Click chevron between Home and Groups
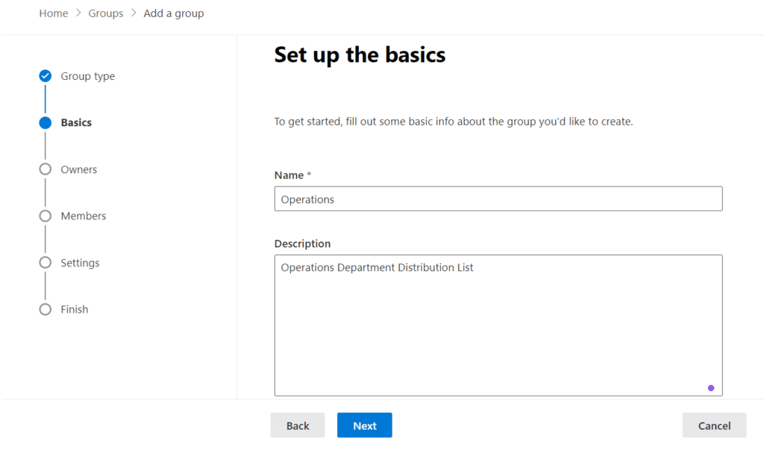 click(78, 13)
